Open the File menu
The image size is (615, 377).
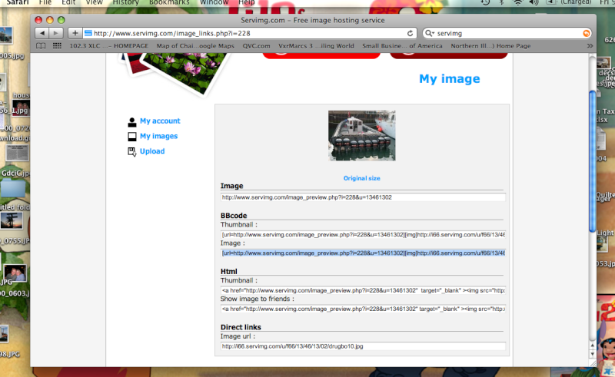pyautogui.click(x=45, y=2)
